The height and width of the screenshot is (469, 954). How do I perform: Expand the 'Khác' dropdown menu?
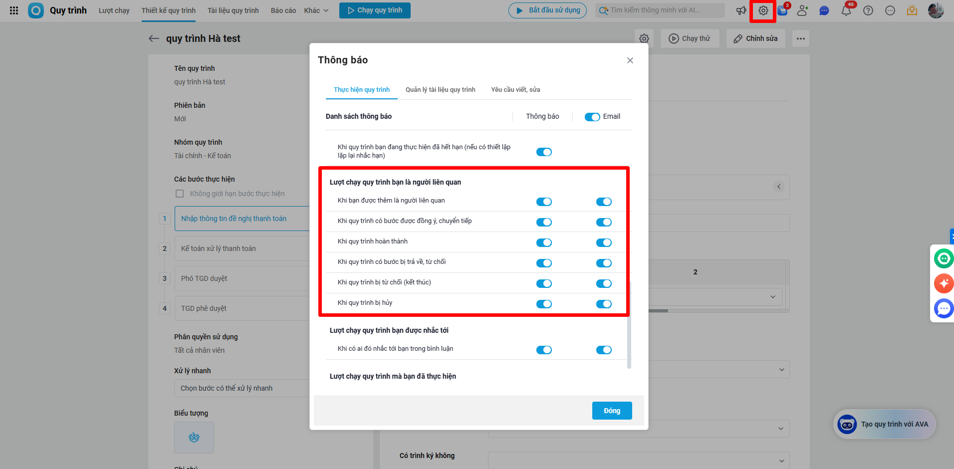[316, 10]
